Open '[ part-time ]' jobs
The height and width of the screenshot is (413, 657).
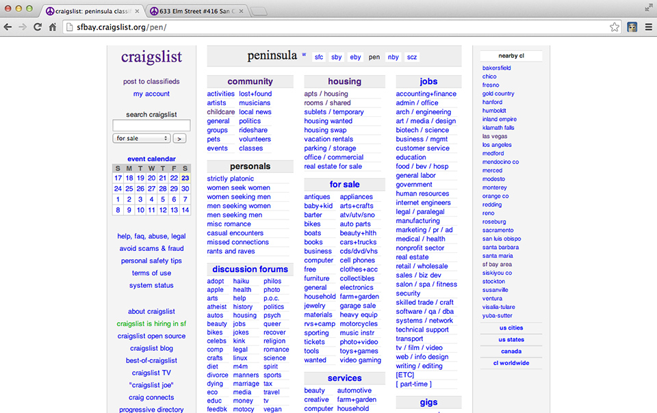pyautogui.click(x=413, y=384)
